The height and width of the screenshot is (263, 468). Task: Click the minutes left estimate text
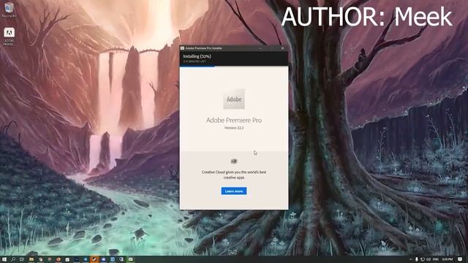point(195,61)
